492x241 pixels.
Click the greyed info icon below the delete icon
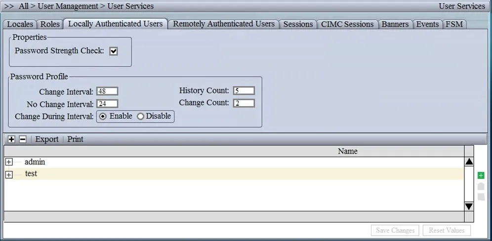(481, 197)
